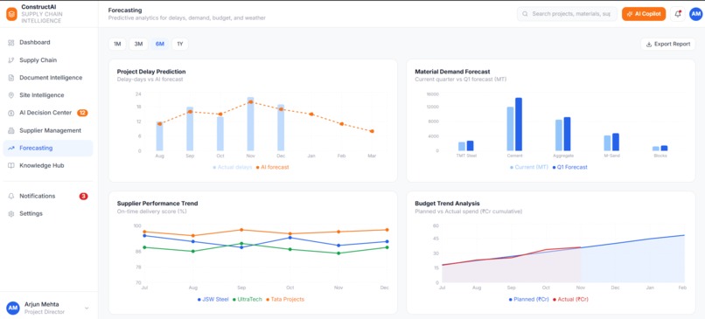Open the AM avatar in top bar

point(695,14)
